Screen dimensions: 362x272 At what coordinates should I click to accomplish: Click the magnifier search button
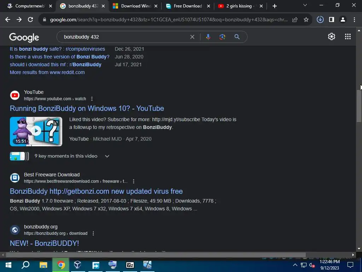pos(237,37)
